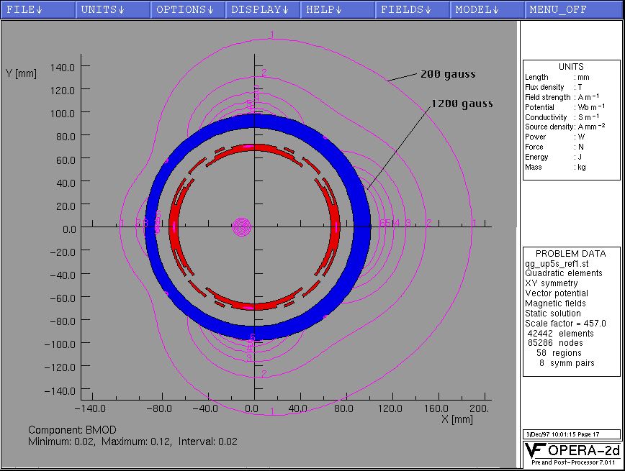Click the 'Length : mm' units row
The width and height of the screenshot is (625, 471).
tap(557, 77)
